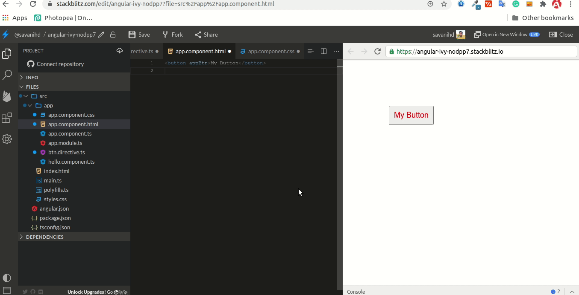Toggle project privacy lock icon
This screenshot has height=295, width=579.
click(113, 35)
